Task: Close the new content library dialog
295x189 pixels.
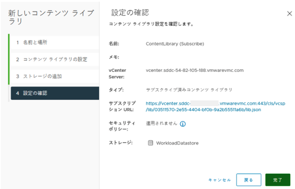Action: [x=289, y=14]
